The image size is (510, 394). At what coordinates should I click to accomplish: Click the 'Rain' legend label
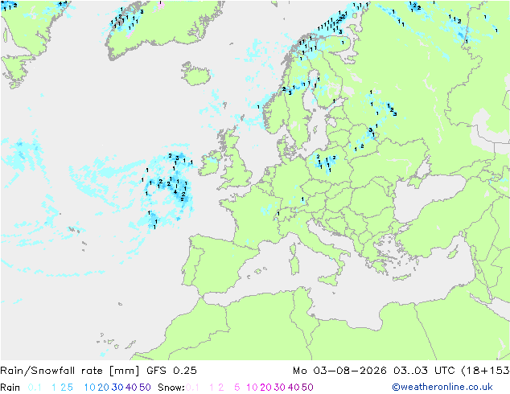click(x=10, y=388)
